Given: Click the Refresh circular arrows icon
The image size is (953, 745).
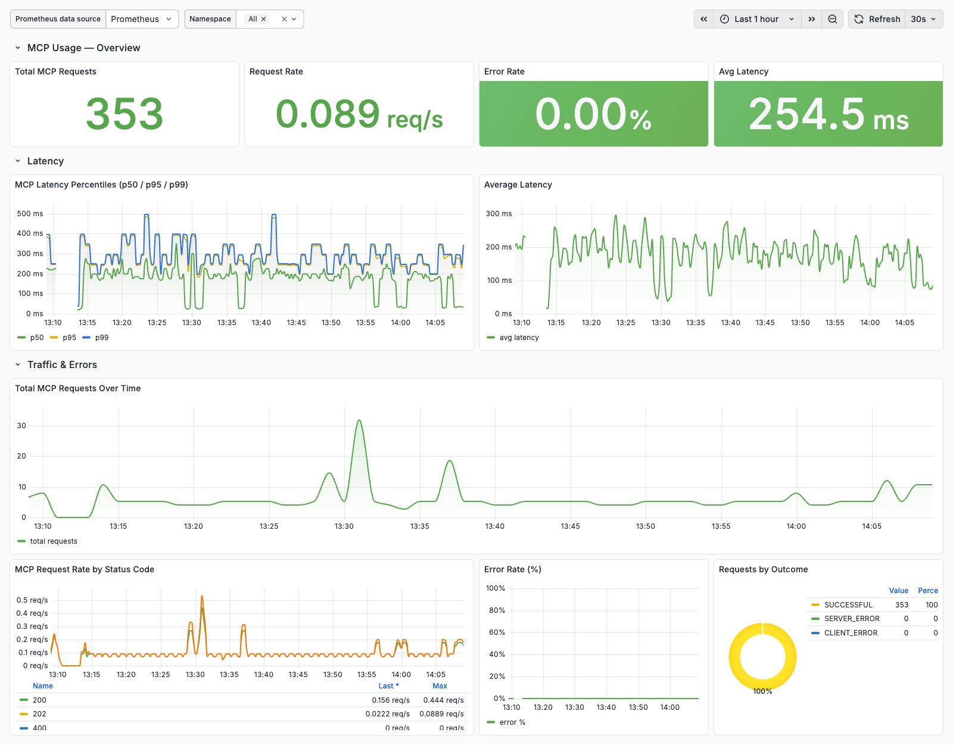Looking at the screenshot, I should (858, 19).
